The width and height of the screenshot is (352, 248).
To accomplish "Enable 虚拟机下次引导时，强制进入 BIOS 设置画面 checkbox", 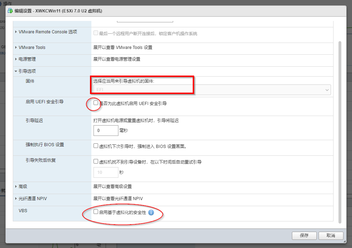I will 96,146.
